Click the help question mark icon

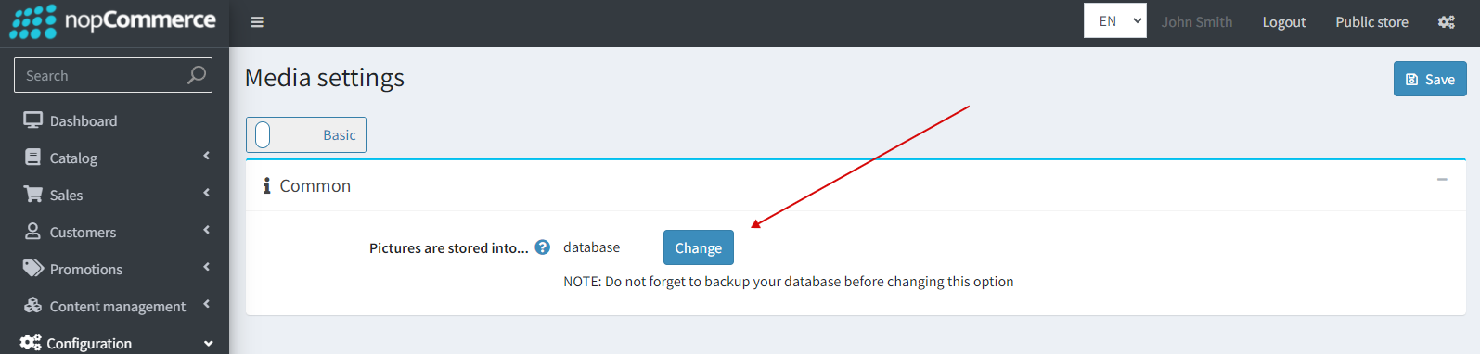[543, 247]
